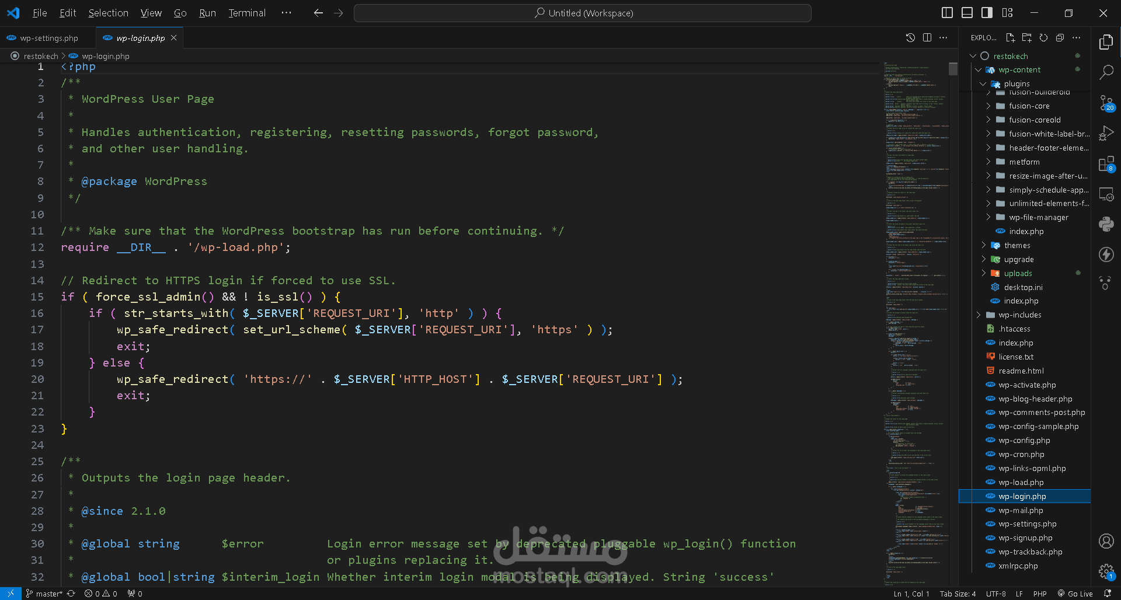Screen dimensions: 1121x600
Task: Open the Selection menu
Action: (108, 13)
